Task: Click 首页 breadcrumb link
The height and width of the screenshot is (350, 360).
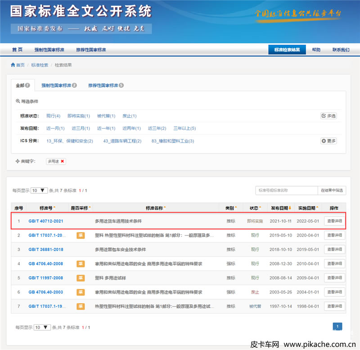Action: click(20, 65)
